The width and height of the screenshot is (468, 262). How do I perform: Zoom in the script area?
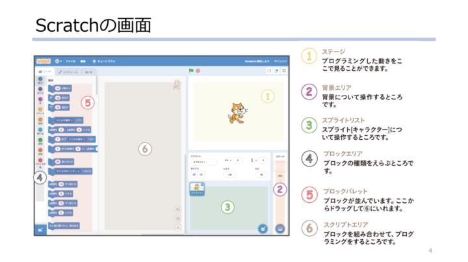coord(178,209)
